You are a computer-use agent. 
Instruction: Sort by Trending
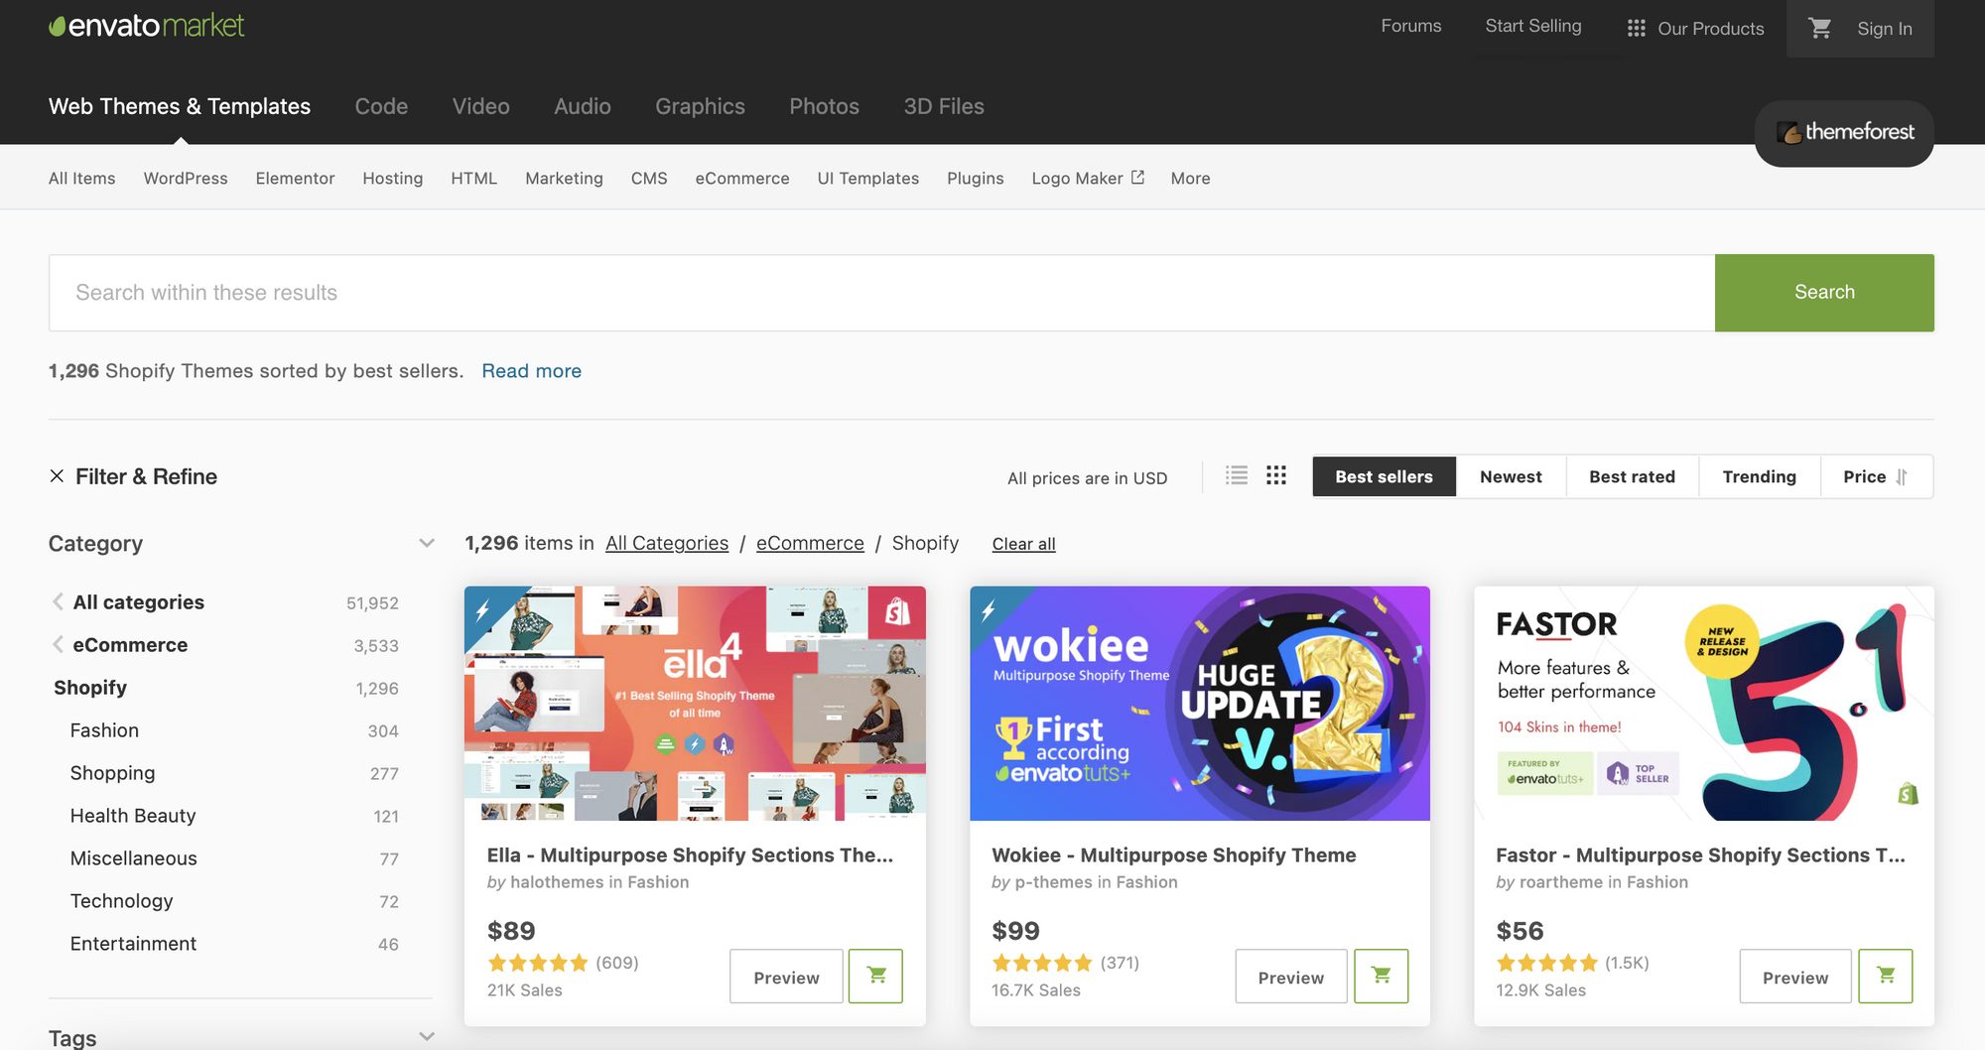[1760, 476]
